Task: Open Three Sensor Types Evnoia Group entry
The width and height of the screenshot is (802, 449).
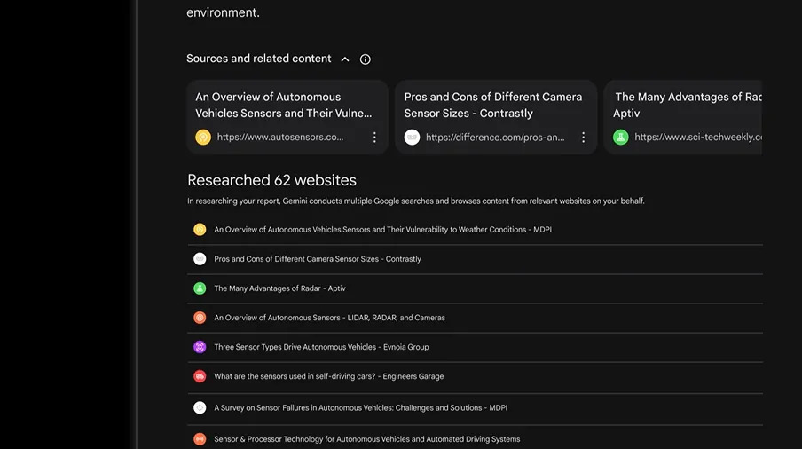Action: click(321, 347)
